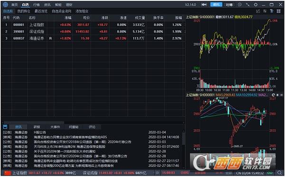Click stock code 600837
The image size is (285, 177).
coord(19,38)
